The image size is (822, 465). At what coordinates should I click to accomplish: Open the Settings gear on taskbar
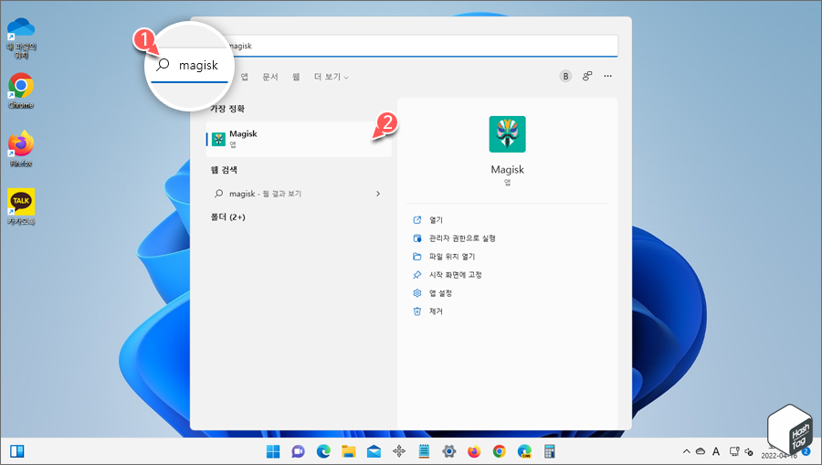point(449,451)
